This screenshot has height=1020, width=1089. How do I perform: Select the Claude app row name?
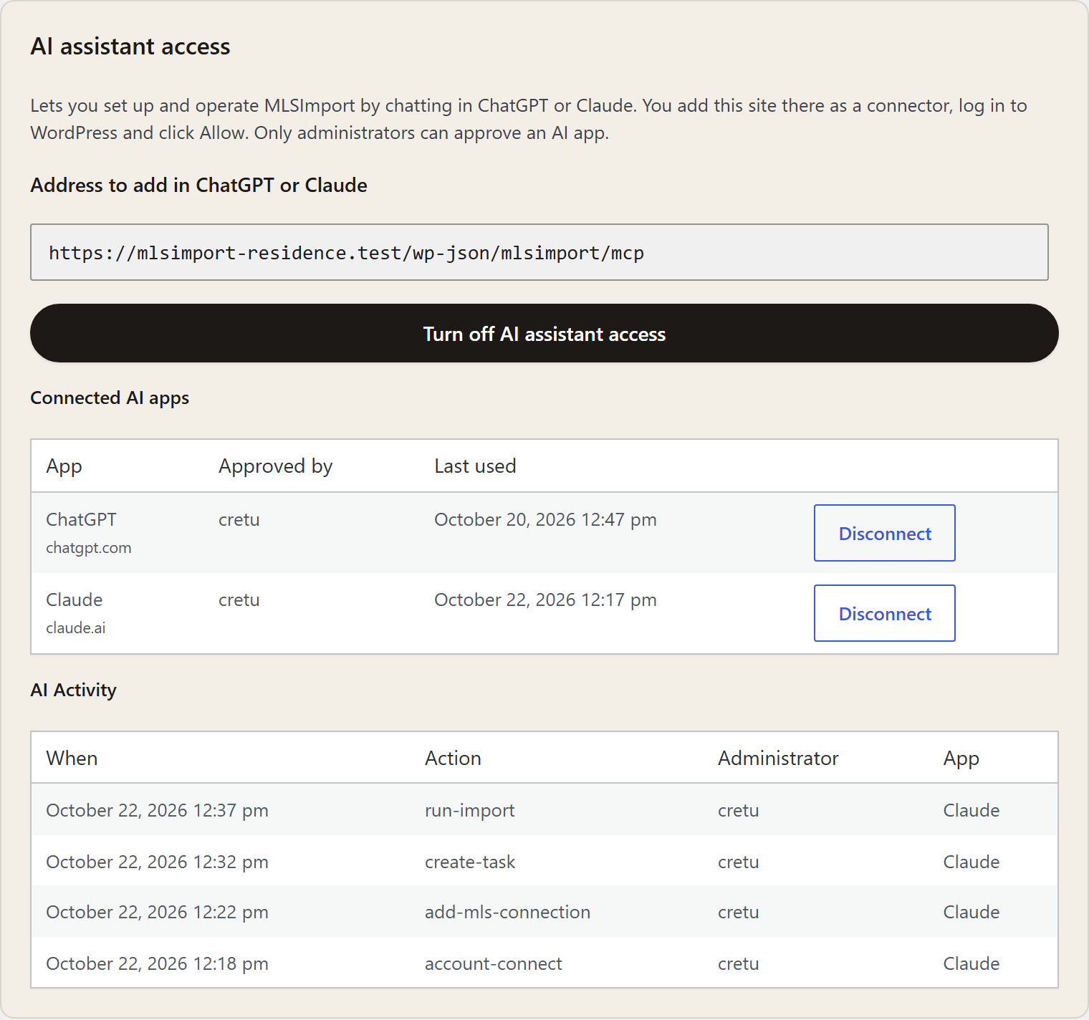click(x=74, y=600)
